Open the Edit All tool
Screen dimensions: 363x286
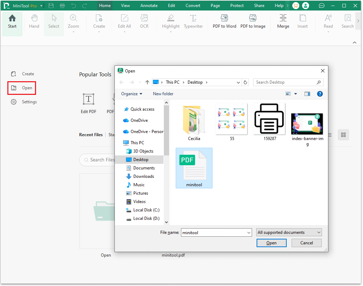coord(124,22)
